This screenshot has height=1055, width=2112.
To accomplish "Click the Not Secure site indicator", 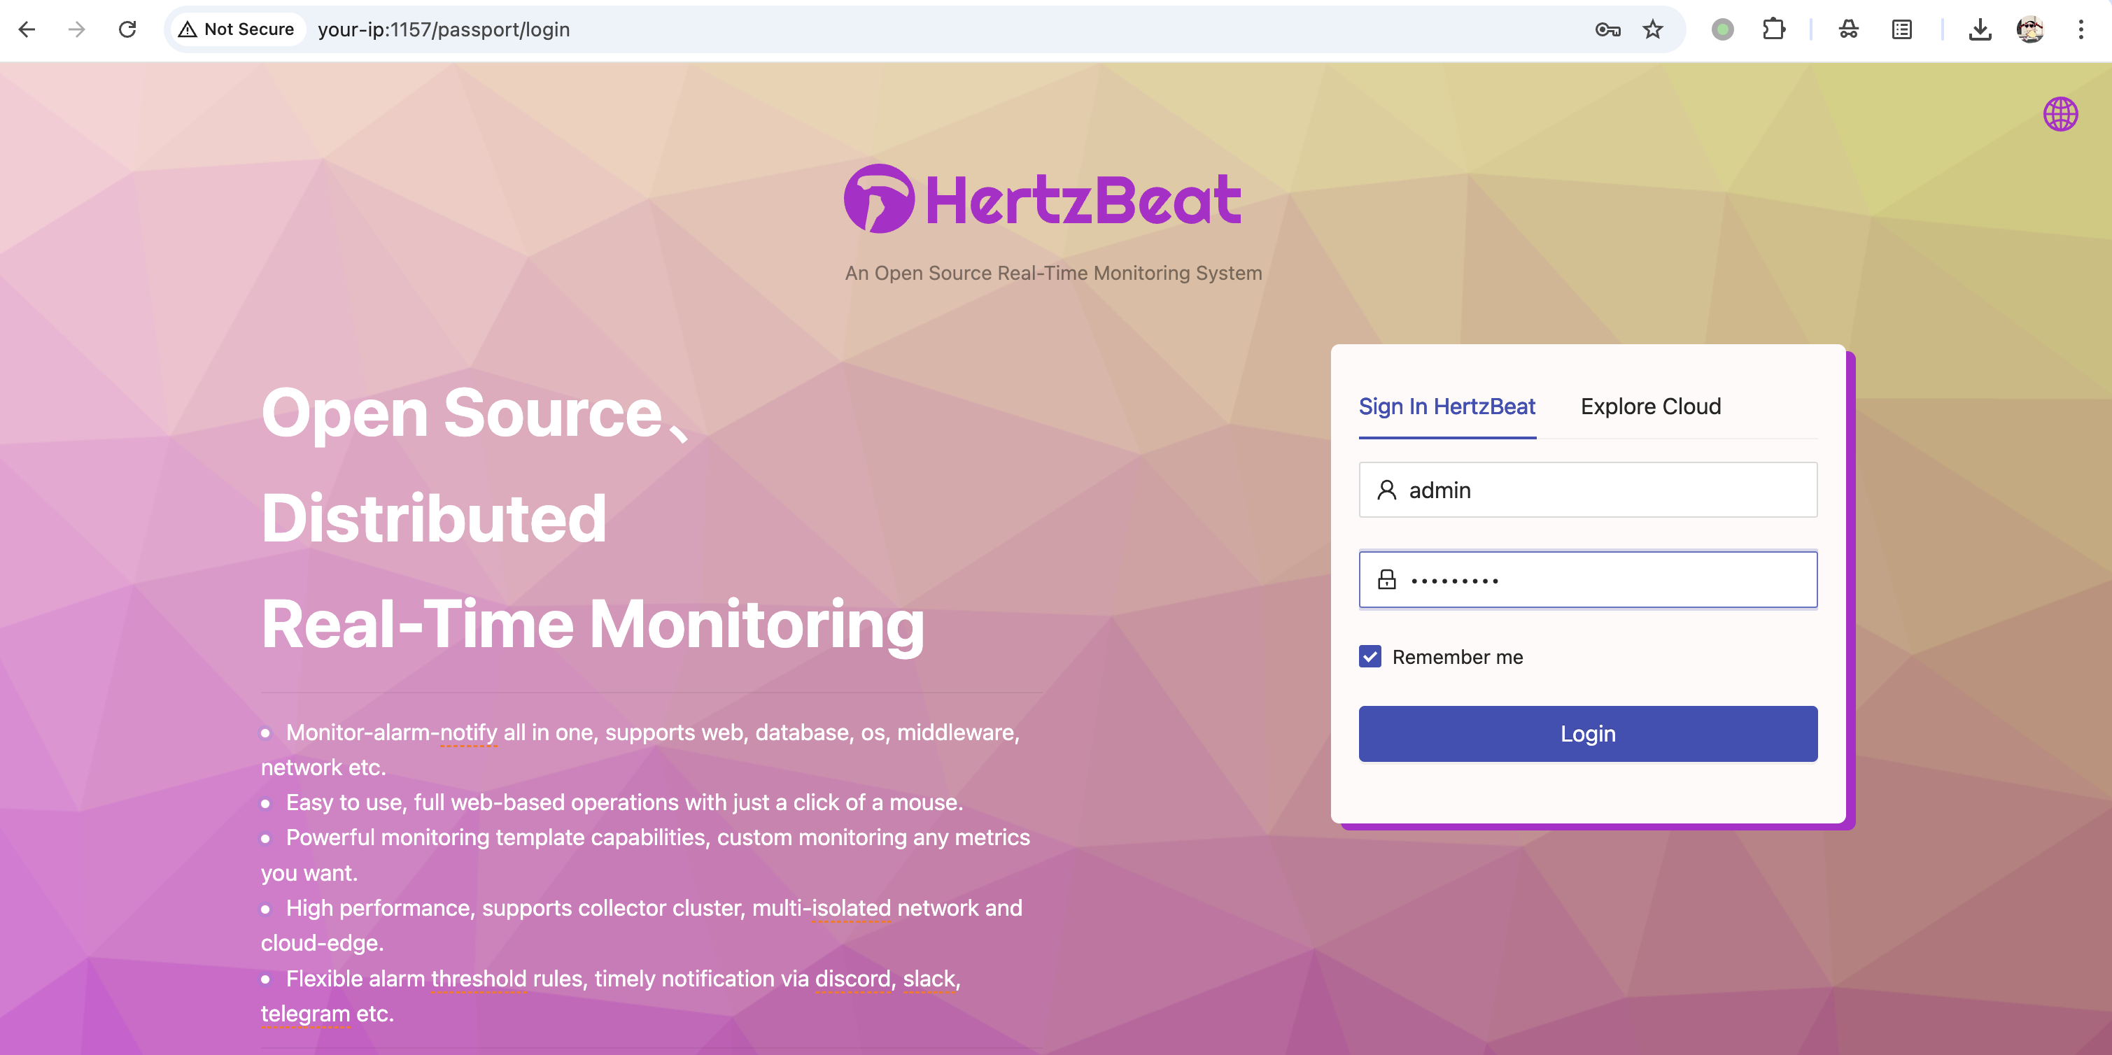I will point(237,29).
